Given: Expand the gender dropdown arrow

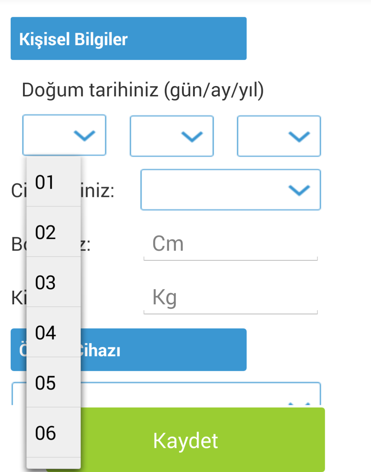Looking at the screenshot, I should click(299, 190).
